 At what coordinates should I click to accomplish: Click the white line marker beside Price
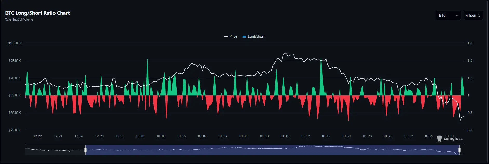click(x=226, y=36)
